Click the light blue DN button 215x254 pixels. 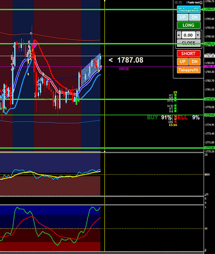pyautogui.click(x=195, y=17)
